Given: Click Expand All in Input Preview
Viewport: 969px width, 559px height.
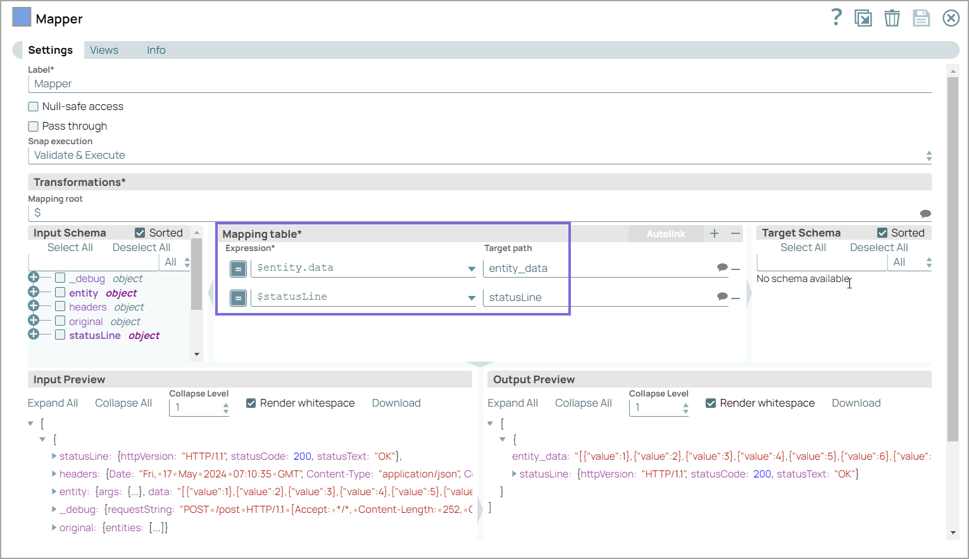Looking at the screenshot, I should click(x=53, y=403).
